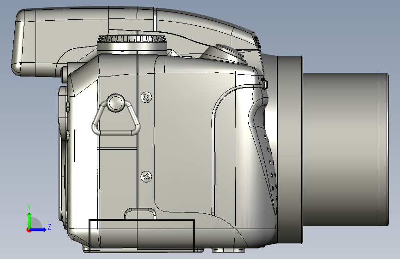Select the wide lens base ring

290,150
